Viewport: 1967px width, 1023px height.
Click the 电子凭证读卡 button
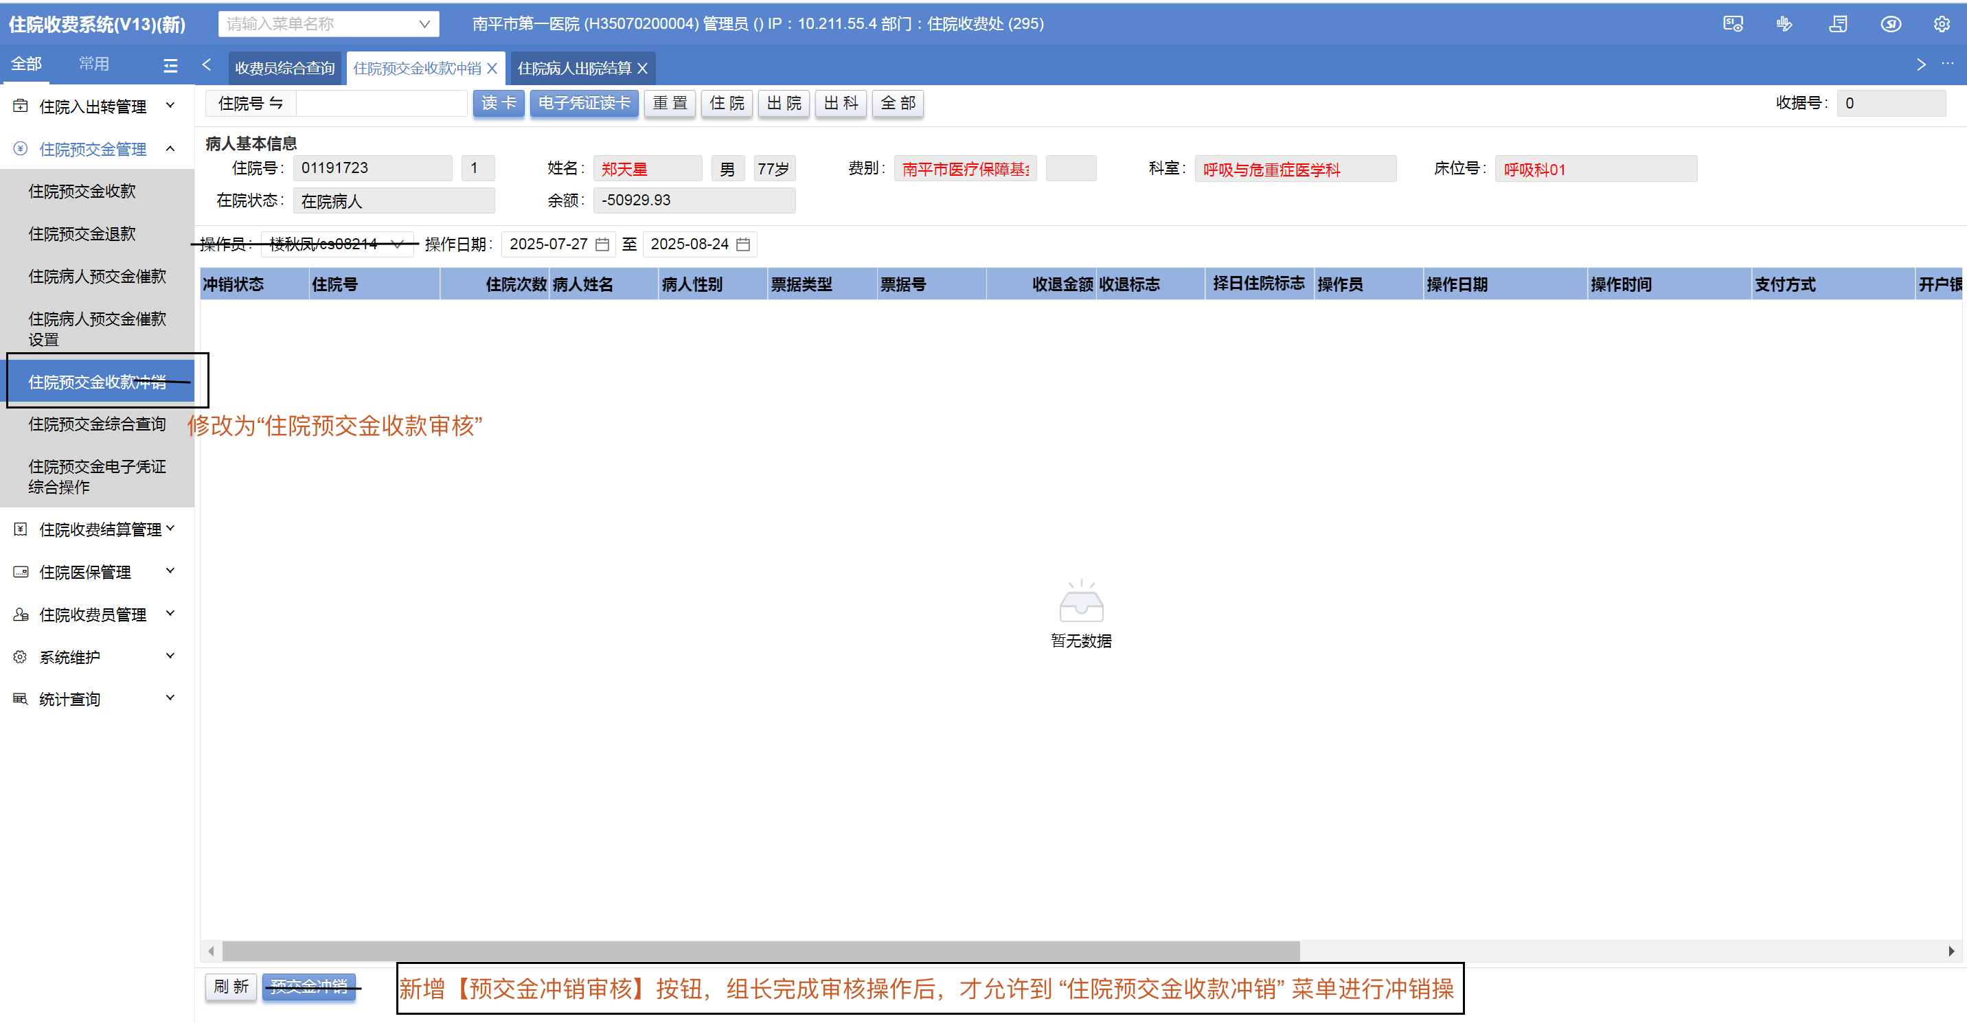583,103
